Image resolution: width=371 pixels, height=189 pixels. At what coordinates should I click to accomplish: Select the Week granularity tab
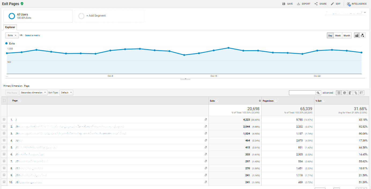[338, 35]
